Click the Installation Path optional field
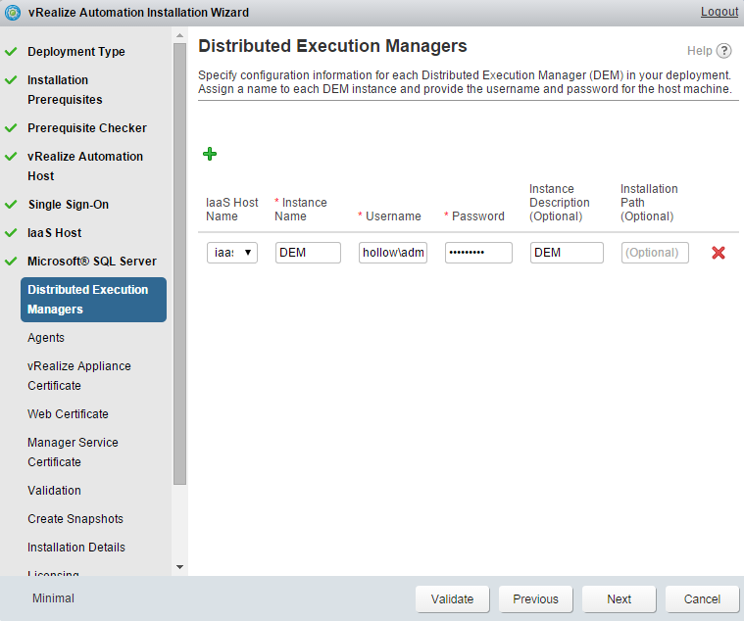 [655, 253]
